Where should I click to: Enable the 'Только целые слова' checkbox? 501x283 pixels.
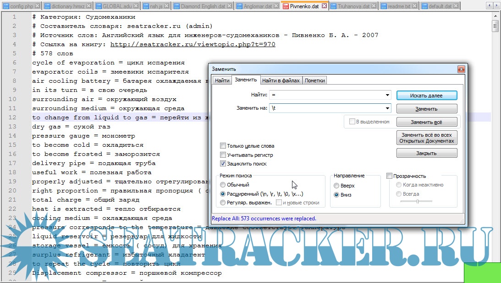tap(223, 146)
